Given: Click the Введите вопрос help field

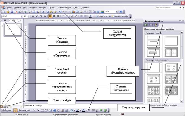Looking at the screenshot, I should click(168, 7).
